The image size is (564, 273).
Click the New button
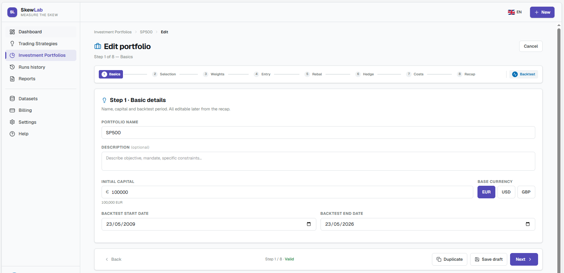coord(542,12)
